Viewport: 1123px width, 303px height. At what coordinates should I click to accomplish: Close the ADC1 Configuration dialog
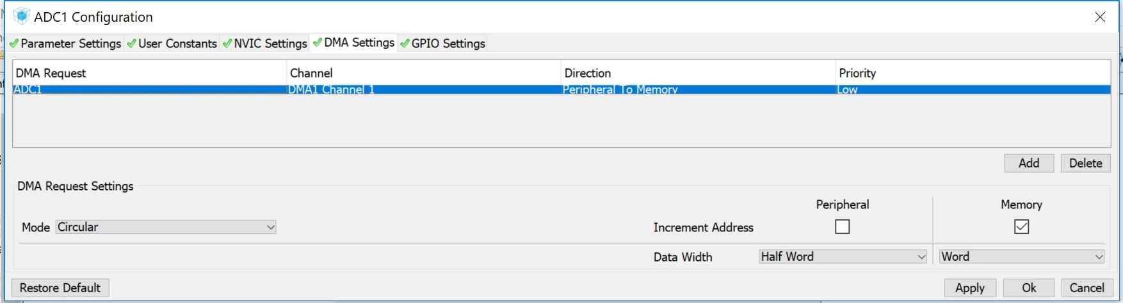(1100, 17)
